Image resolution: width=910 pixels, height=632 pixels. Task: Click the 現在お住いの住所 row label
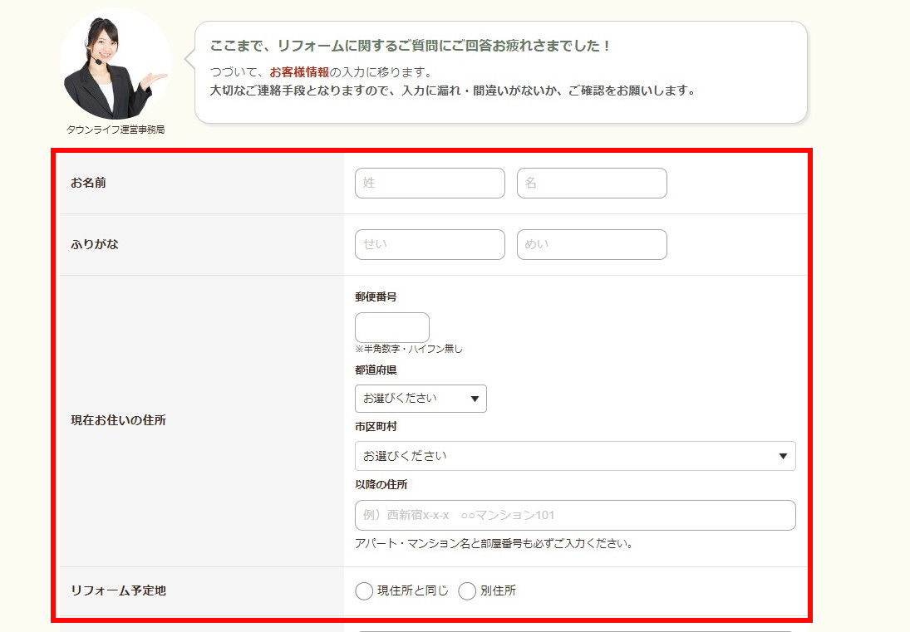pos(118,420)
